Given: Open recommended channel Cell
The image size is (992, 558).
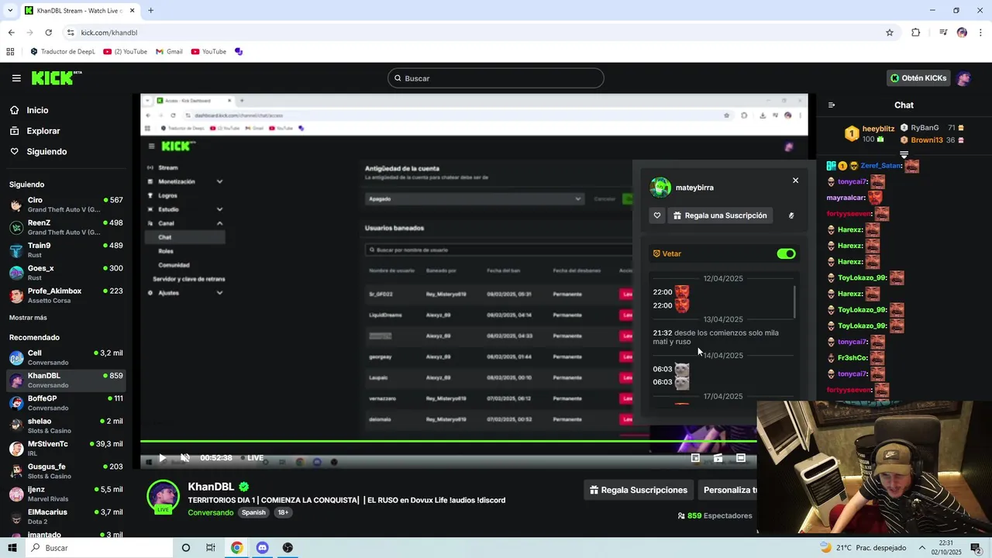Looking at the screenshot, I should pyautogui.click(x=66, y=357).
